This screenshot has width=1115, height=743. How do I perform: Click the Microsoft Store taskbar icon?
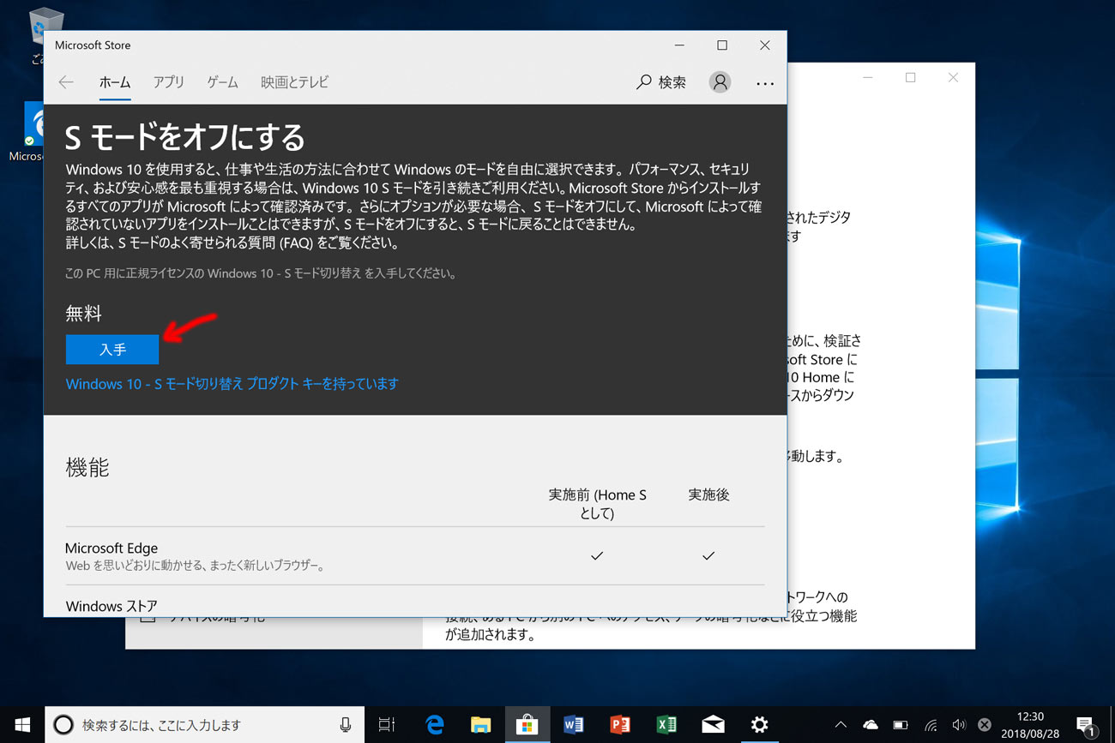tap(527, 725)
